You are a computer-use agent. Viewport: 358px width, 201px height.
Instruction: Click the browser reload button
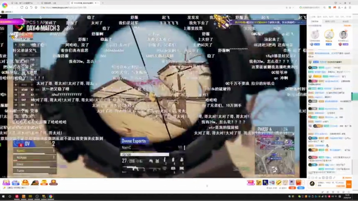pyautogui.click(x=22, y=7)
